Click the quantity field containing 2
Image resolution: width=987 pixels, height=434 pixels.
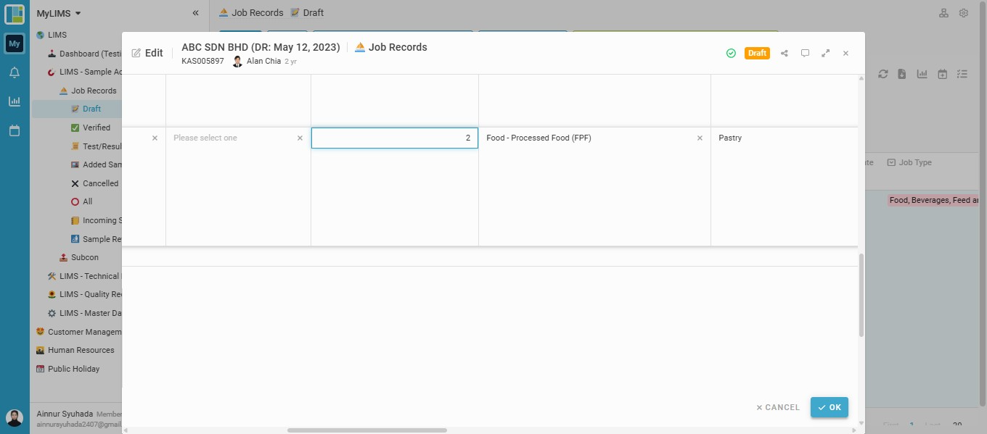click(x=395, y=138)
